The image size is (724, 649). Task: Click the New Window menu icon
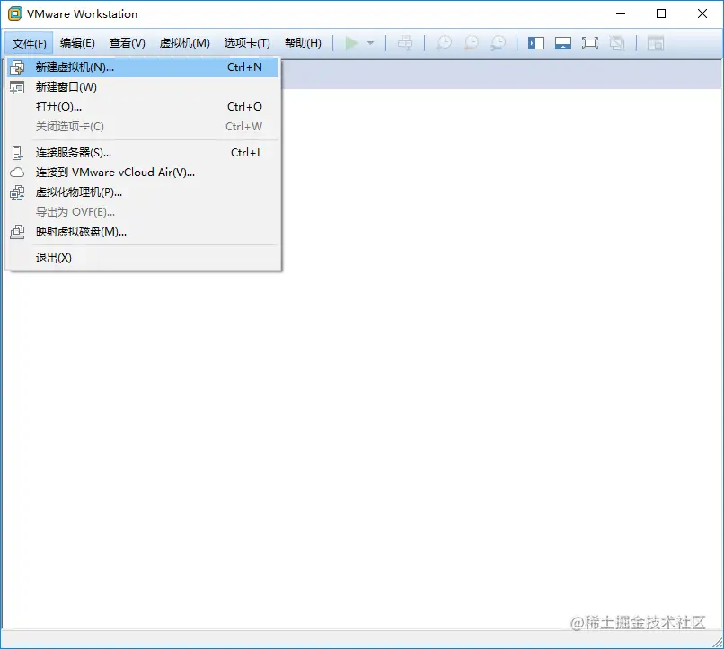pyautogui.click(x=17, y=87)
